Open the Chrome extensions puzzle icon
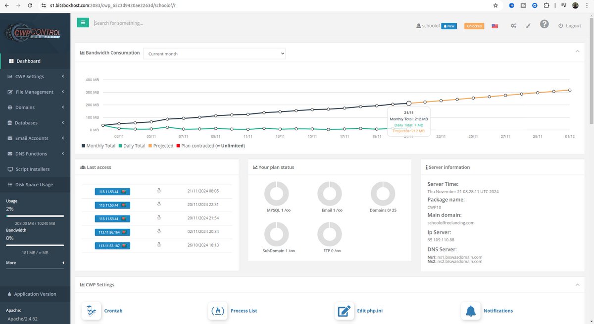Viewport: 594px width, 324px height. pos(546,5)
